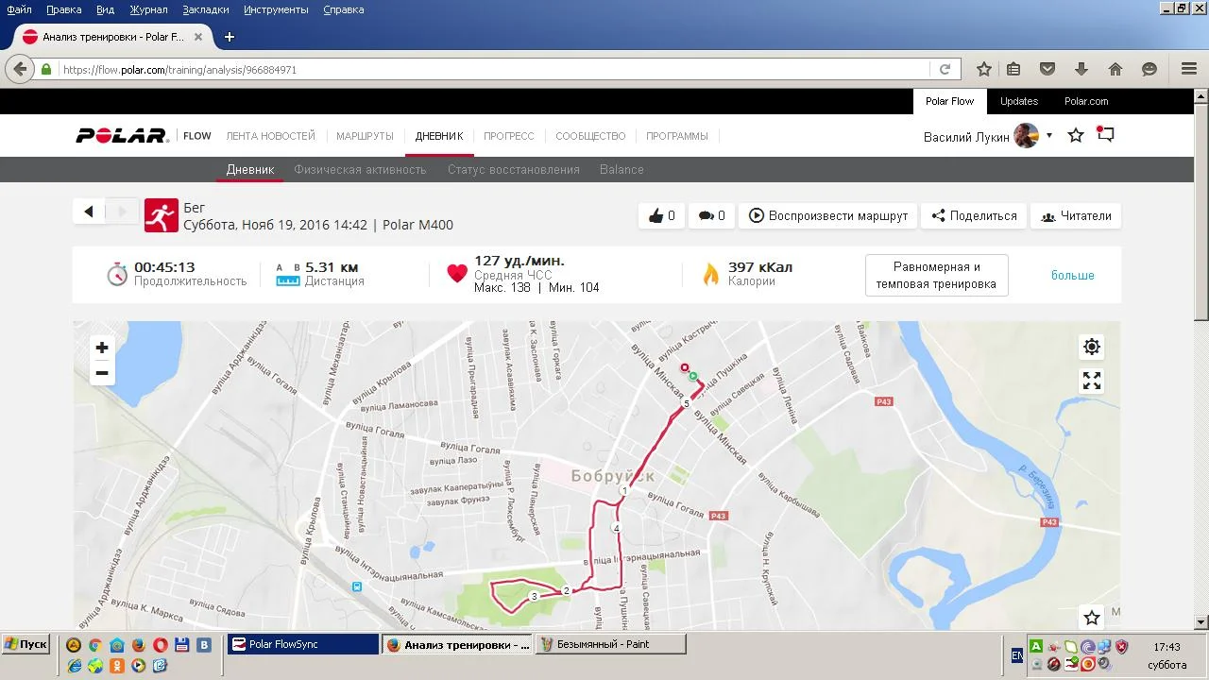Switch to Balance sub-tab
The width and height of the screenshot is (1209, 680).
pos(622,170)
